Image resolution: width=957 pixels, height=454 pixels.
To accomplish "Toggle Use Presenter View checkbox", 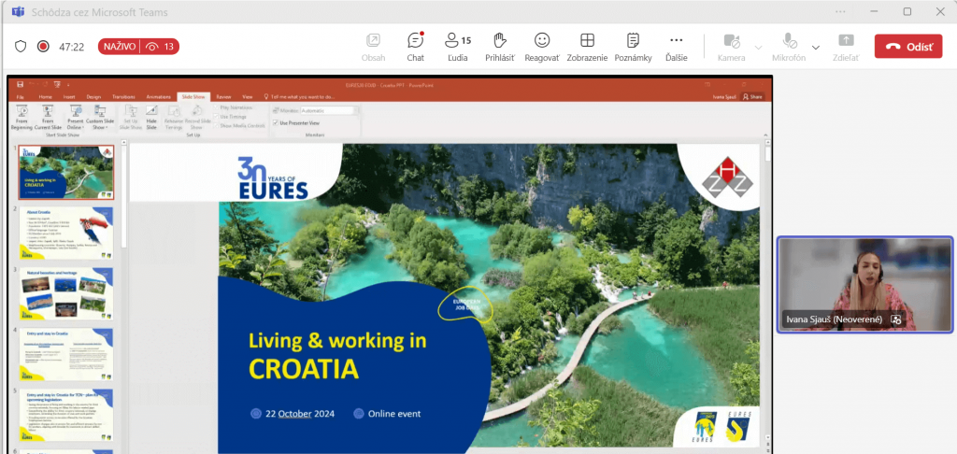I will tap(275, 122).
